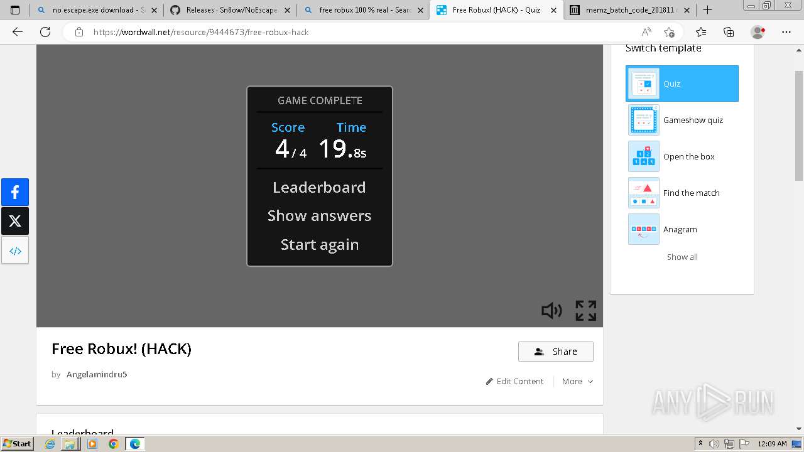The image size is (804, 452).
Task: Click Show answers in game panel
Action: (319, 215)
